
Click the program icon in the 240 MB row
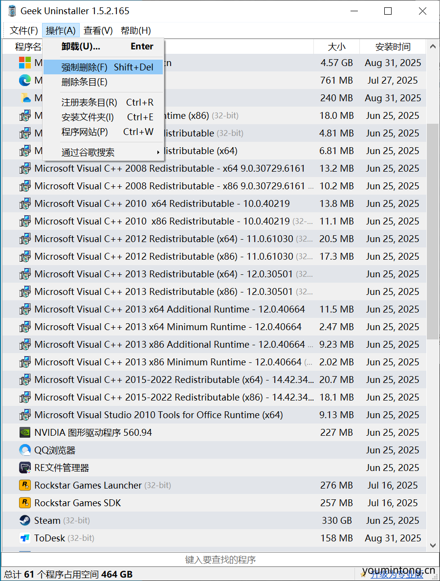pyautogui.click(x=25, y=98)
